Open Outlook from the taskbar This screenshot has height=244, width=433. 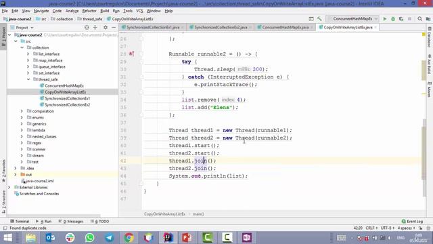[51, 238]
